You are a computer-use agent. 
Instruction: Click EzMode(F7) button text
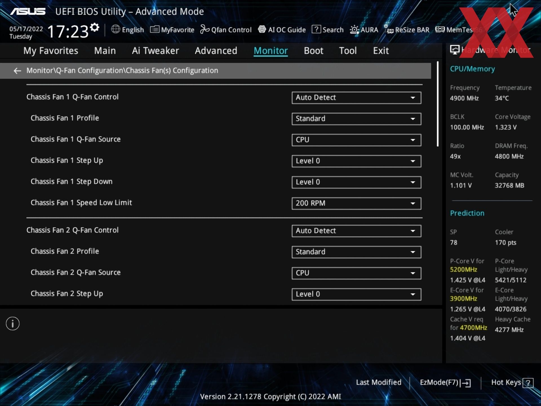pos(439,383)
